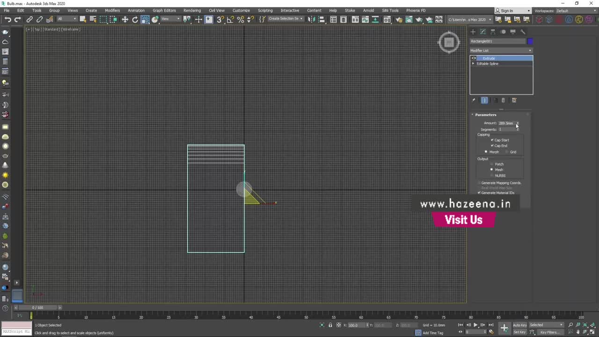The height and width of the screenshot is (337, 599).
Task: Toggle the Cap End checkbox
Action: 492,146
